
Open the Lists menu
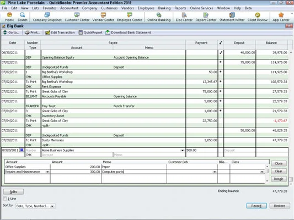click(x=35, y=8)
